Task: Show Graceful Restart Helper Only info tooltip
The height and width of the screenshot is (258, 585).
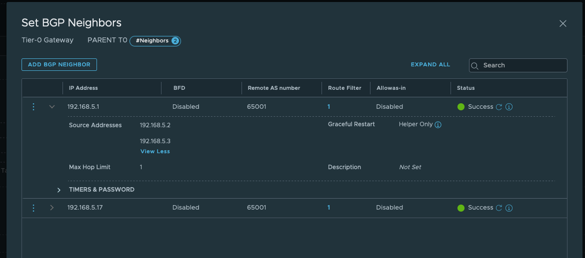Action: tap(438, 125)
